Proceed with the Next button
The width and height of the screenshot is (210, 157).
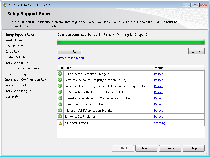[146, 148]
